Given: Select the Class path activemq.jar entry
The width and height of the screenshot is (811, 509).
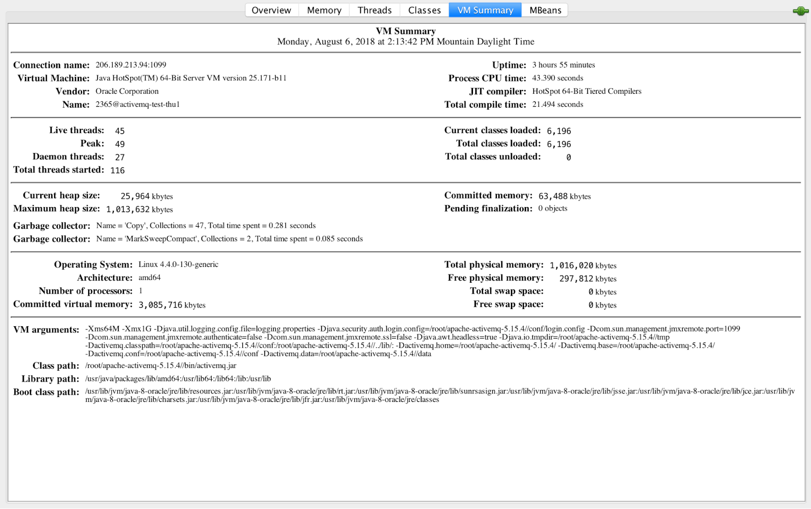Looking at the screenshot, I should (160, 365).
